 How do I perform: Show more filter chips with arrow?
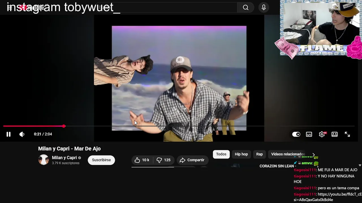tap(313, 155)
